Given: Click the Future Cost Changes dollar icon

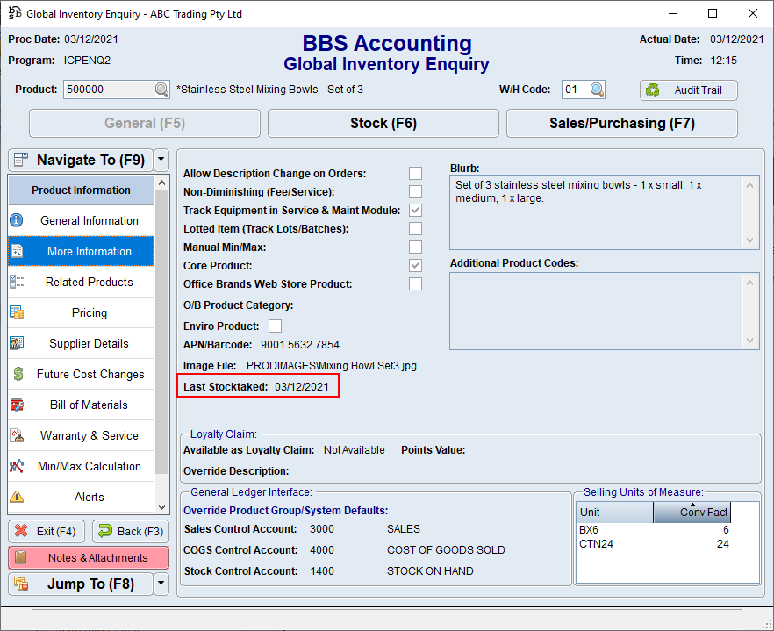Looking at the screenshot, I should pyautogui.click(x=17, y=374).
